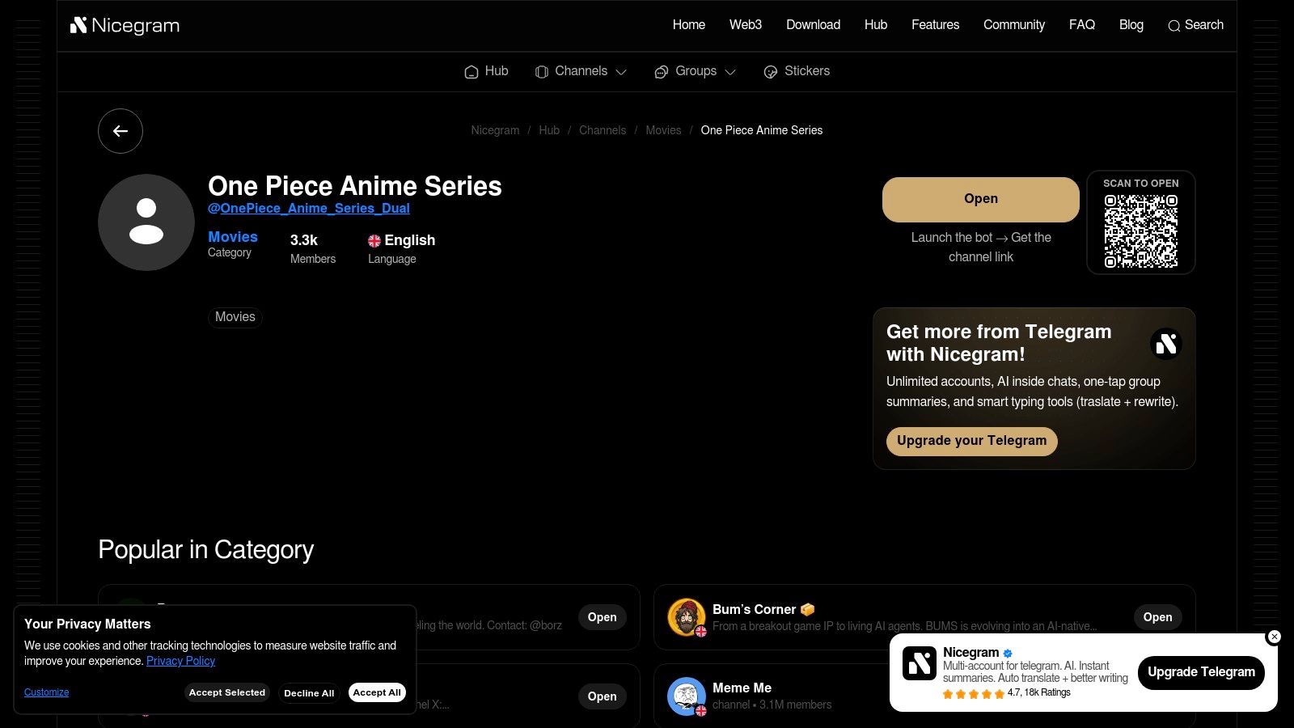Click Accept All cookies button
This screenshot has height=728, width=1294.
coord(377,692)
